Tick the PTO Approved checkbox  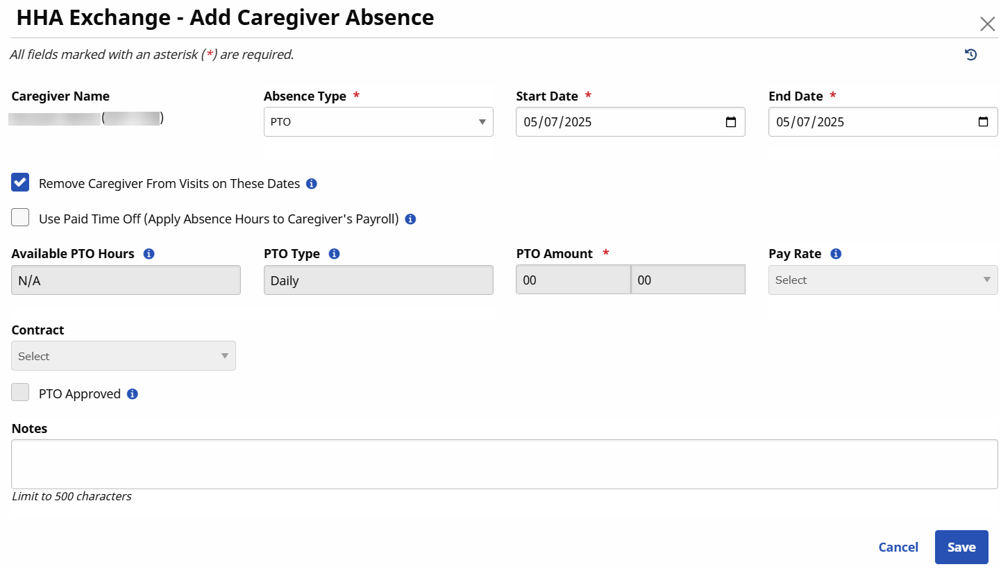pyautogui.click(x=21, y=393)
